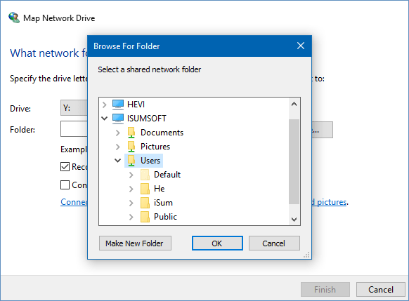Select the Users folder label

tap(150, 161)
